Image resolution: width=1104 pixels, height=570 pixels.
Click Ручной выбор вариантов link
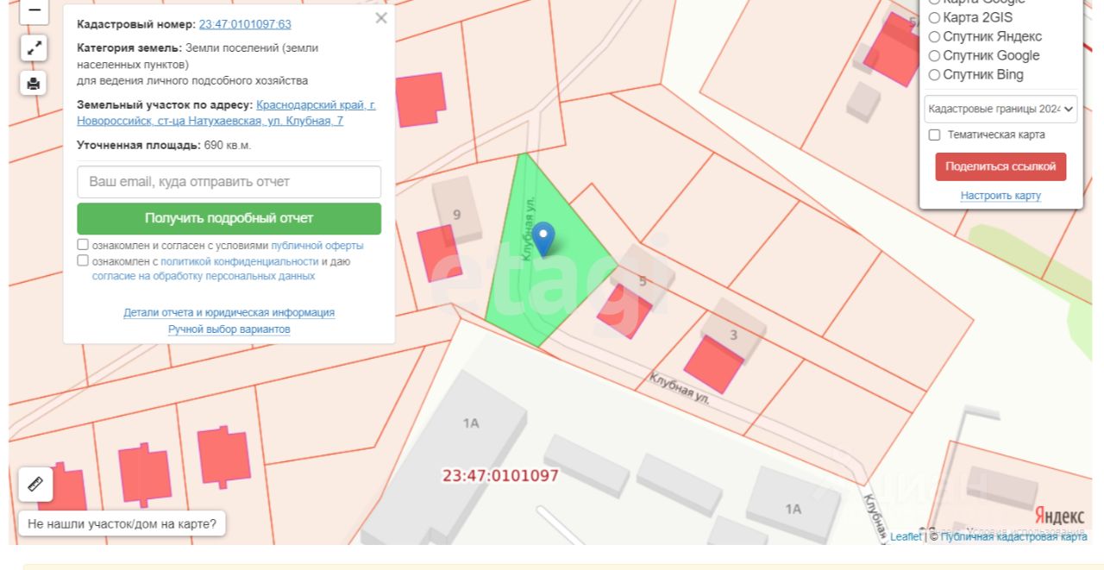[229, 329]
